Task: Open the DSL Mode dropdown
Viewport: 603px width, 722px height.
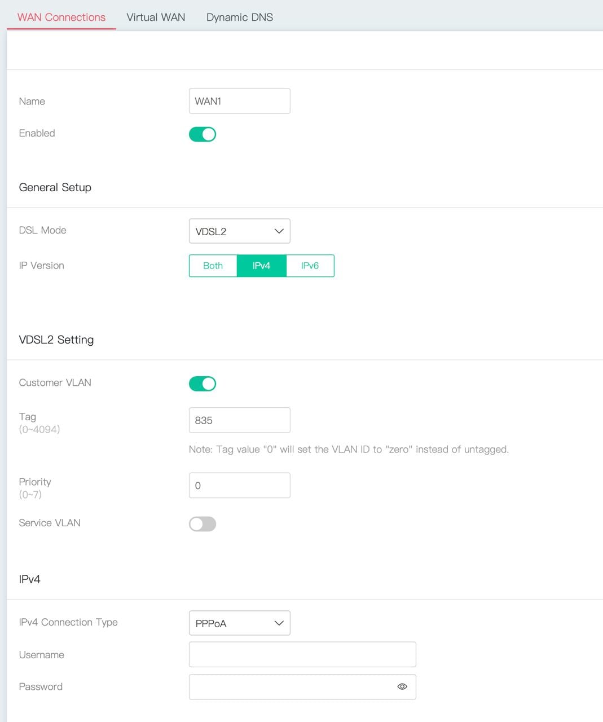Action: [240, 231]
